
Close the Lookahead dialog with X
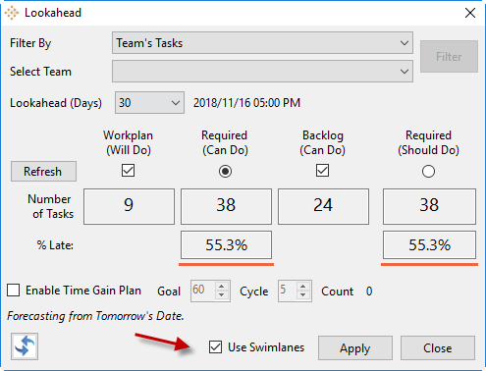click(470, 13)
